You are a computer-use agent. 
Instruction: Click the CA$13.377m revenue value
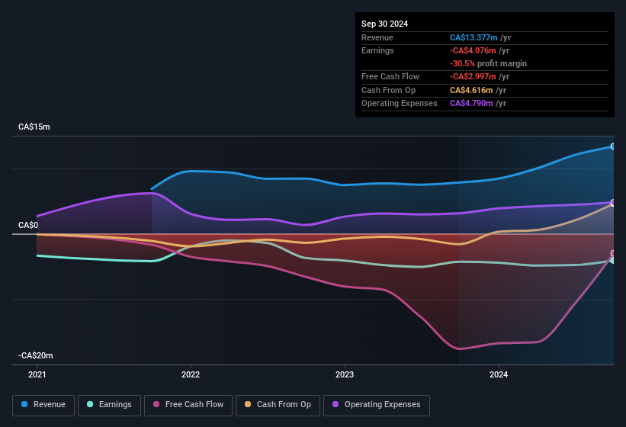(x=474, y=37)
